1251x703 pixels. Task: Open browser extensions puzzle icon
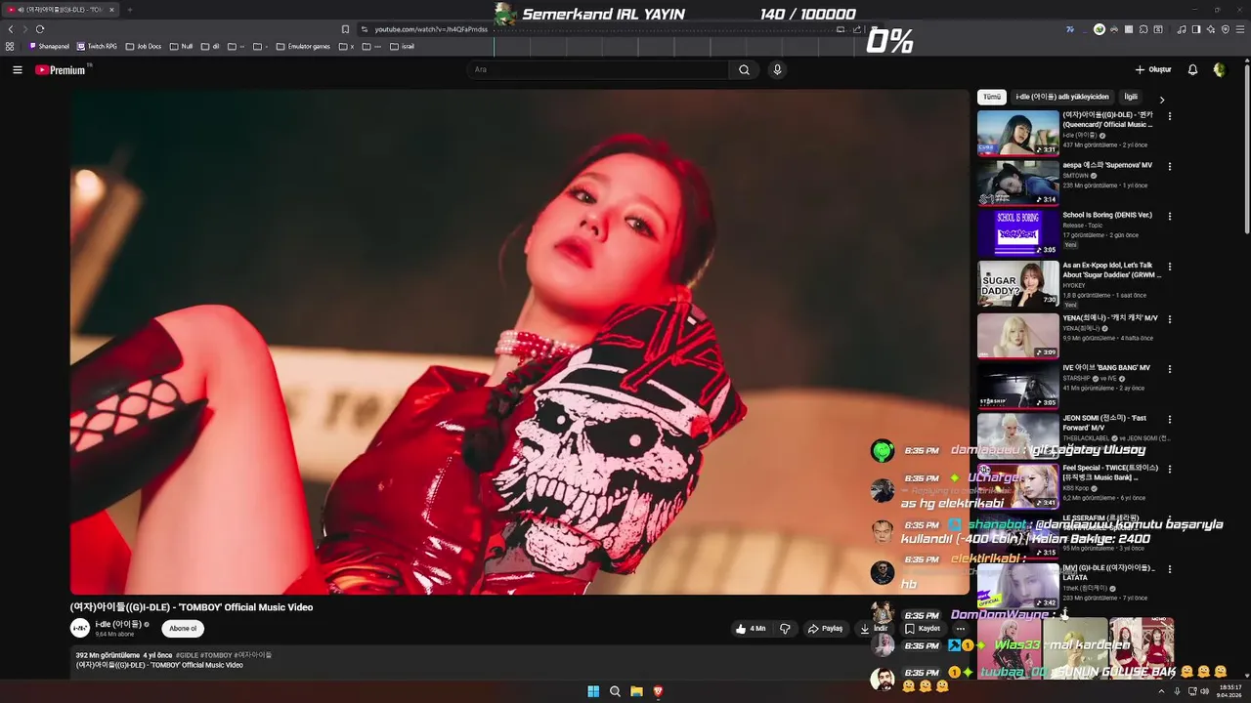pos(1143,29)
